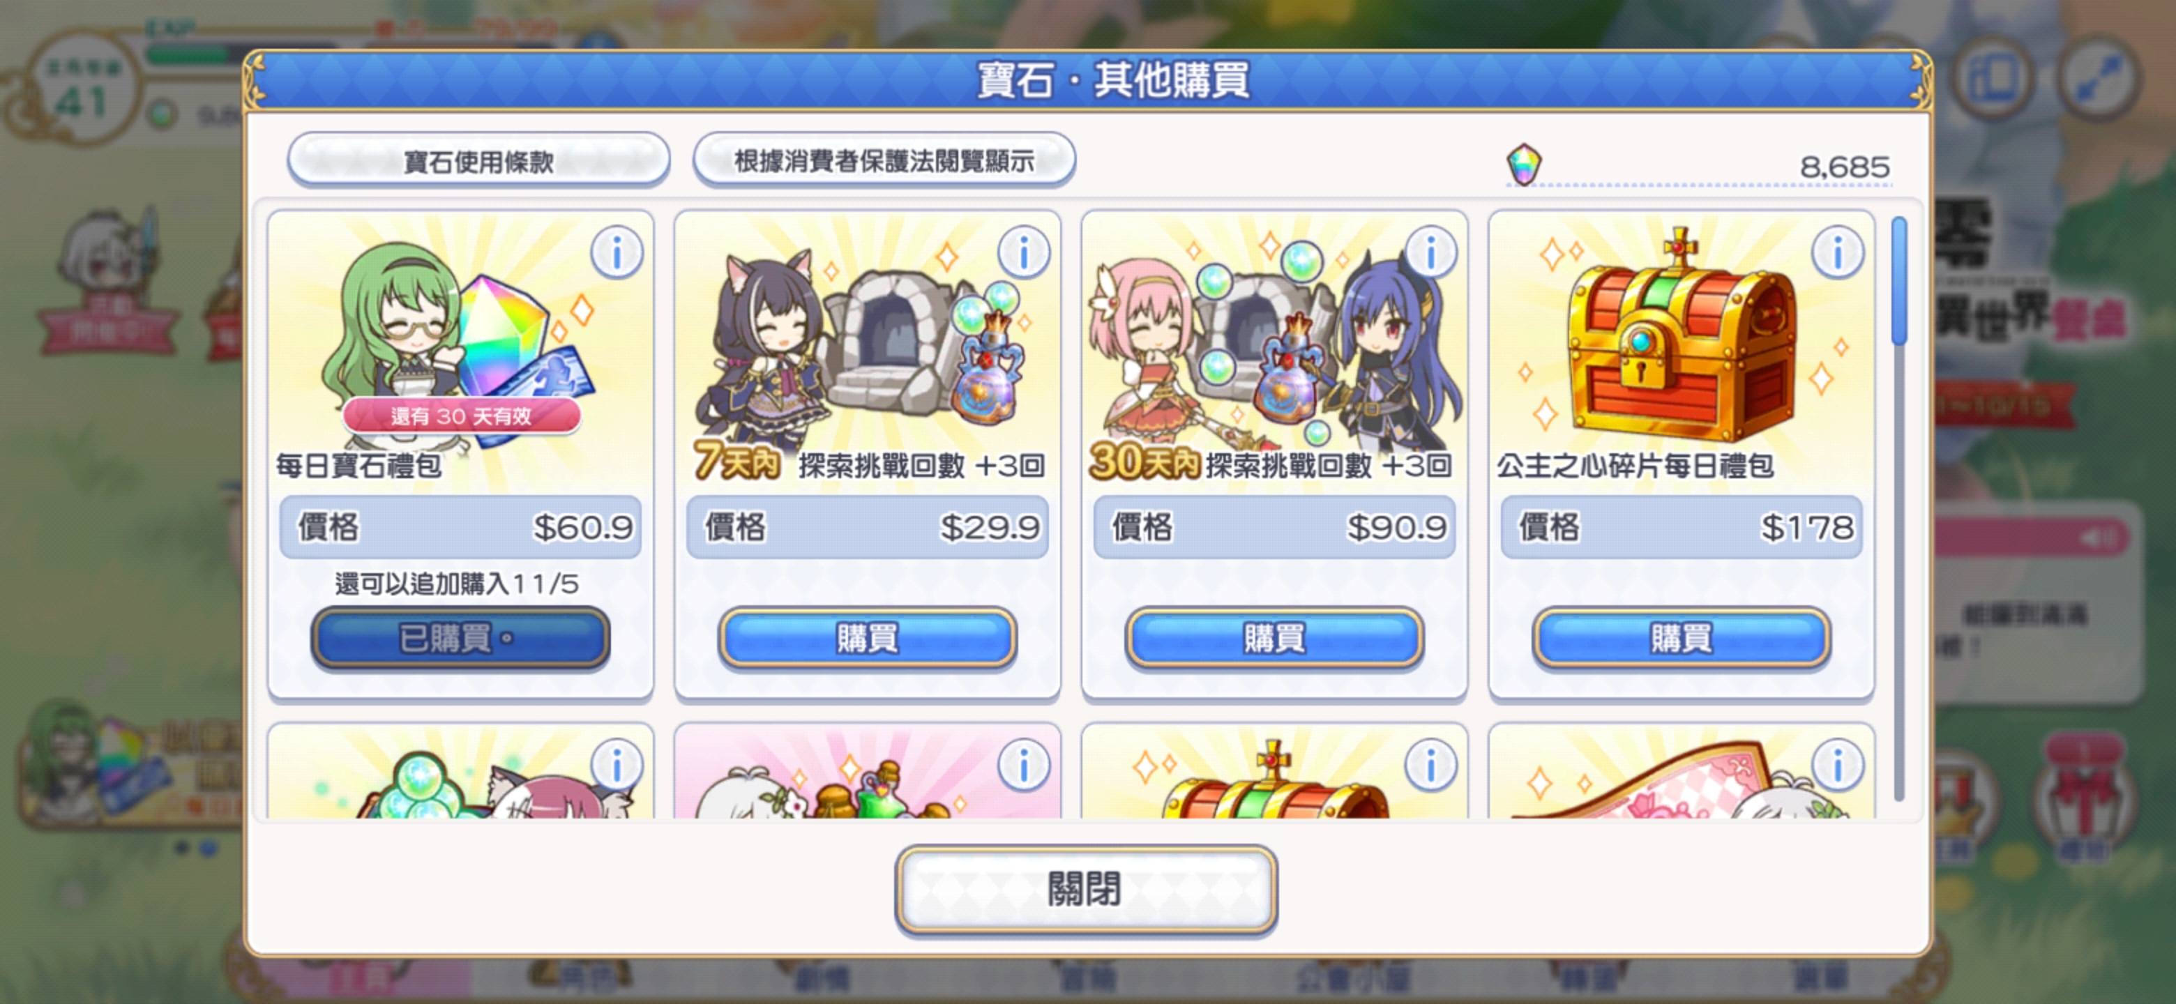This screenshot has height=1004, width=2176.
Task: Tap info icon on green orbs pack
Action: (x=617, y=766)
